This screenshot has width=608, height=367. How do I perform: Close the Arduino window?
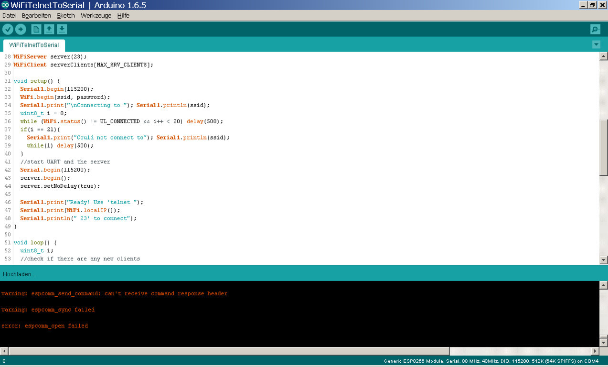[602, 5]
